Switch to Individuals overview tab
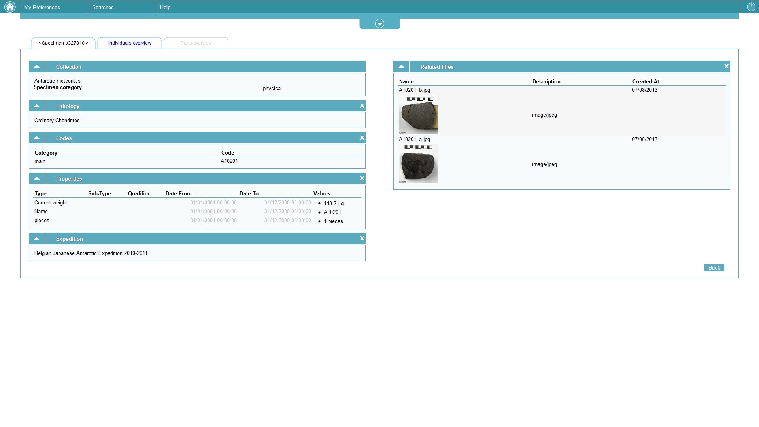This screenshot has height=427, width=759. pyautogui.click(x=130, y=43)
